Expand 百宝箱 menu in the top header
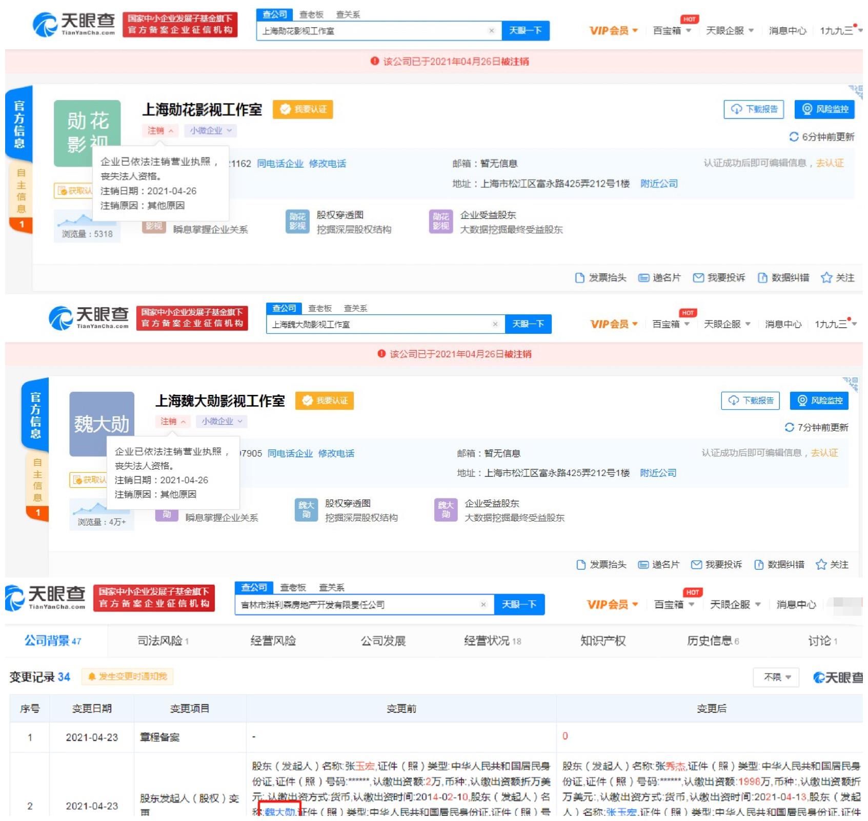Viewport: 868px width, 821px height. (x=672, y=31)
